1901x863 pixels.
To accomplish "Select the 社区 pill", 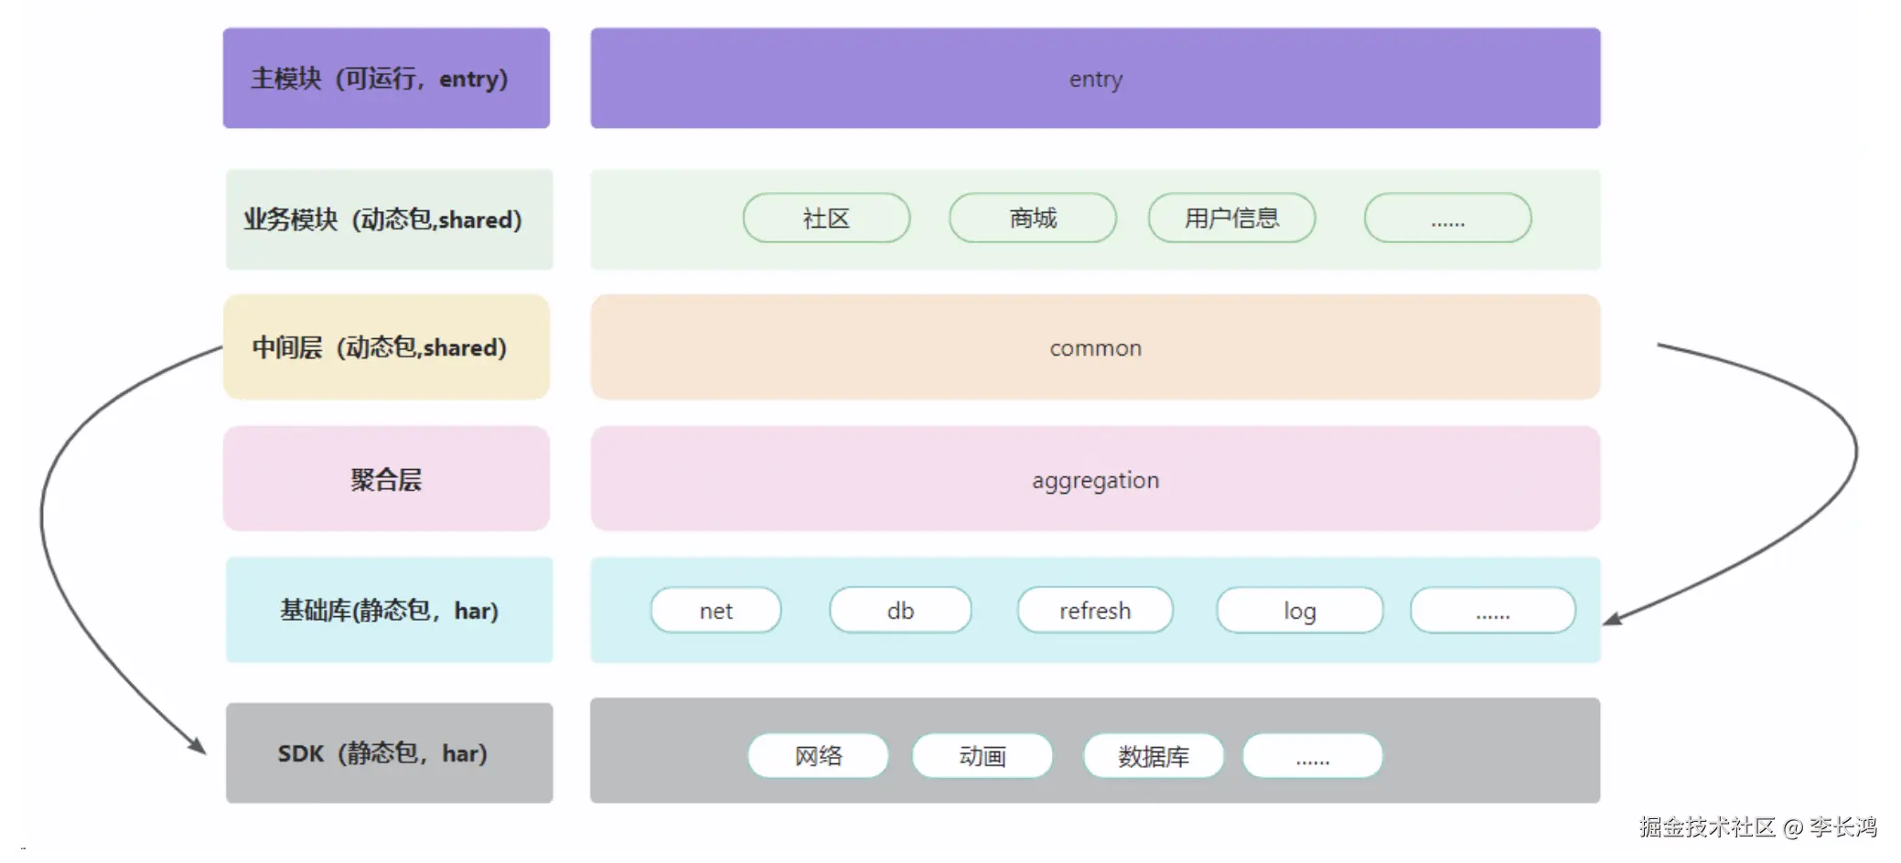I will coord(826,218).
